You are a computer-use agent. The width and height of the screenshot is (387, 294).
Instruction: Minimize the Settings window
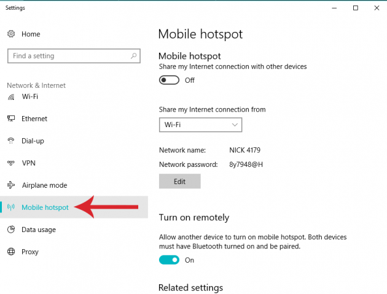coord(334,8)
